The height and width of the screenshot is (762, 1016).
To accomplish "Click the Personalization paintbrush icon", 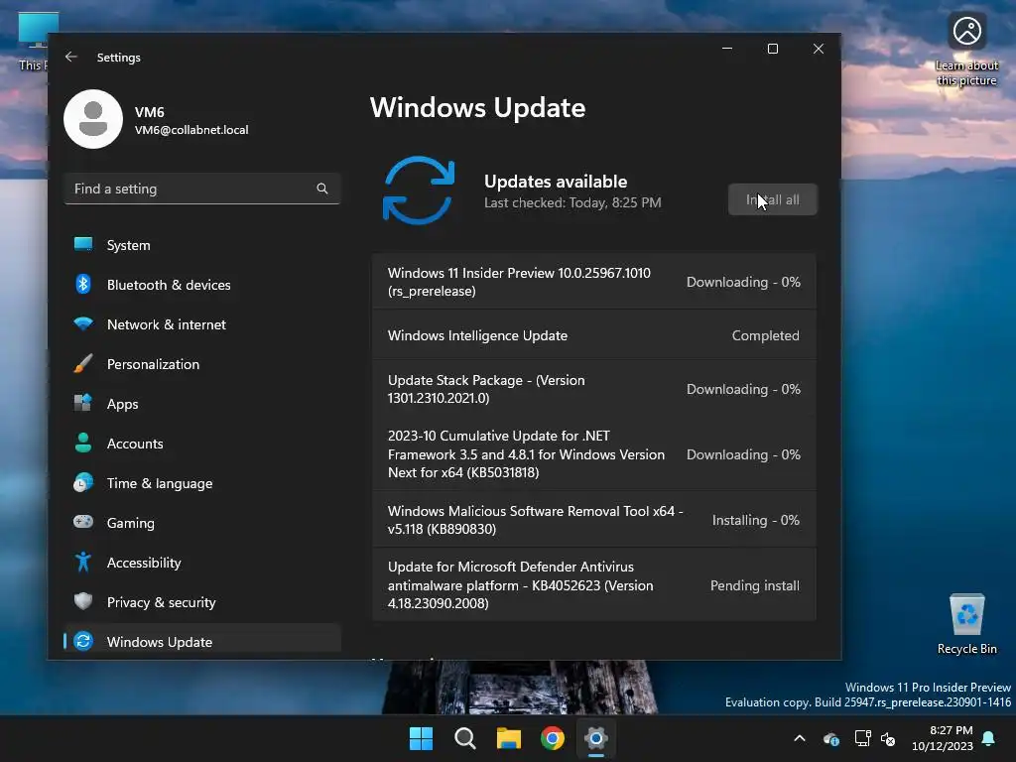I will pos(83,363).
